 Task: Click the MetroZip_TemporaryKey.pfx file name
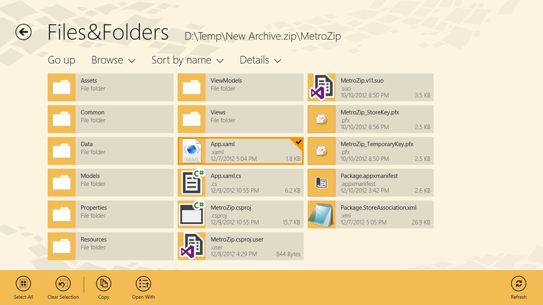pyautogui.click(x=377, y=144)
